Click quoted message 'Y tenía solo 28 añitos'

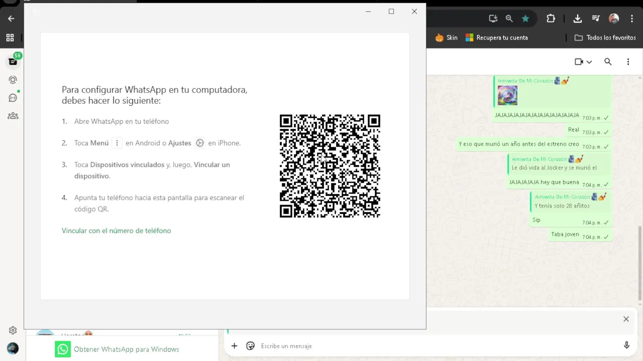[x=570, y=202]
